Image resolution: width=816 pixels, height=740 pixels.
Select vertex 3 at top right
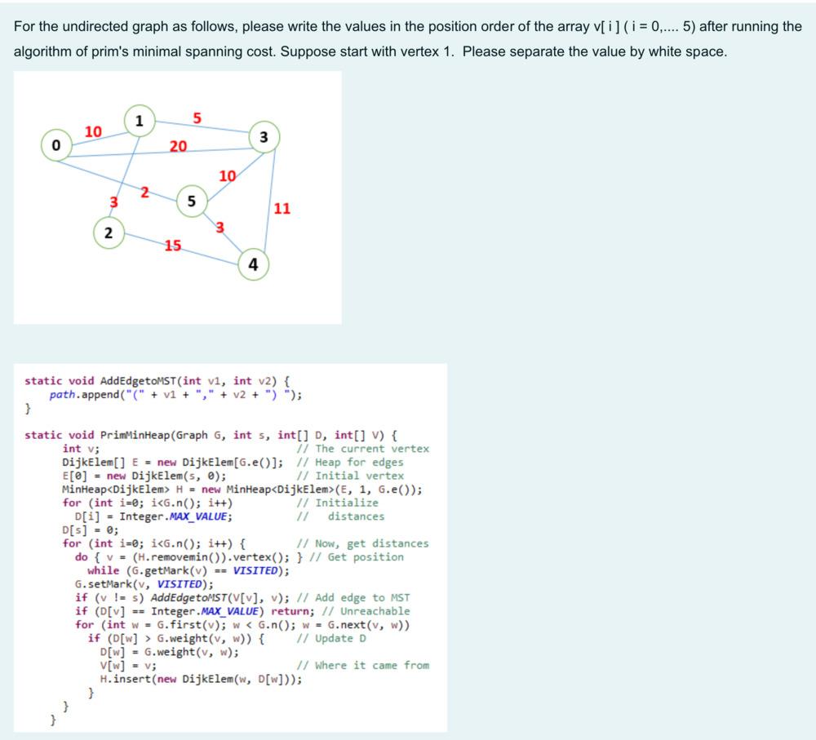(x=264, y=136)
